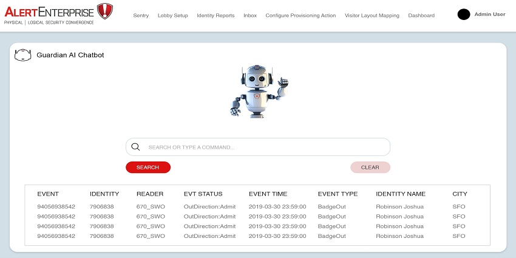
Task: Select Configure Provisioning Action
Action: coord(300,16)
